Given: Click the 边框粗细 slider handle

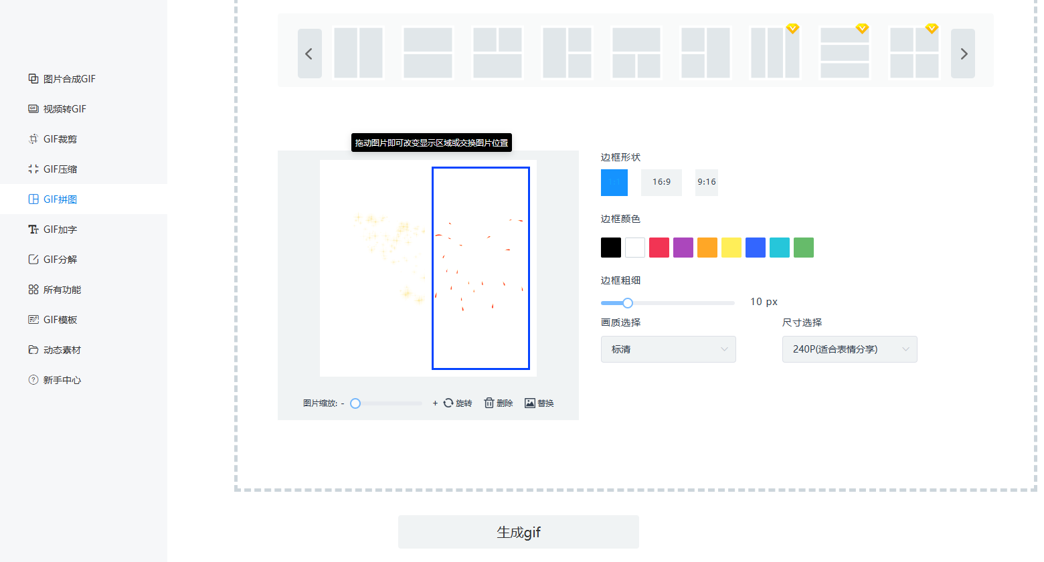Looking at the screenshot, I should coord(628,303).
